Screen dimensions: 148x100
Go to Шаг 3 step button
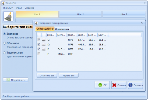tap(124, 14)
